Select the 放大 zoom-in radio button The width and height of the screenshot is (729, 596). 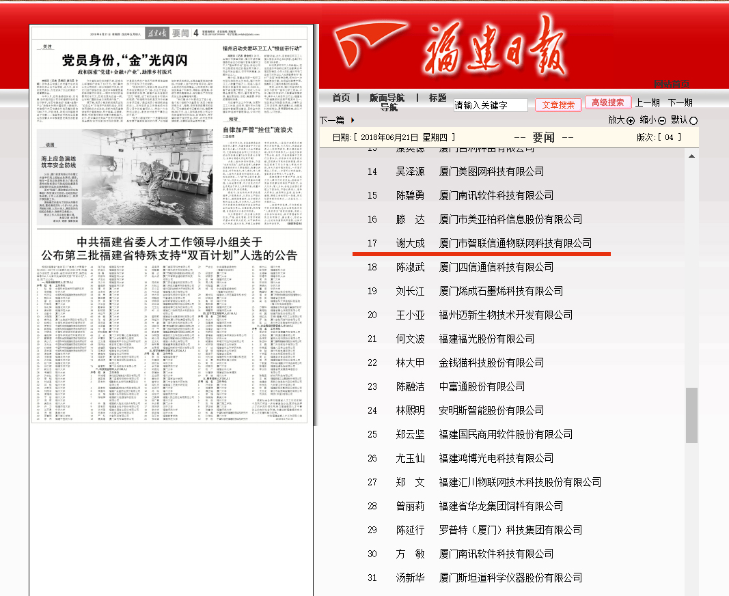631,121
